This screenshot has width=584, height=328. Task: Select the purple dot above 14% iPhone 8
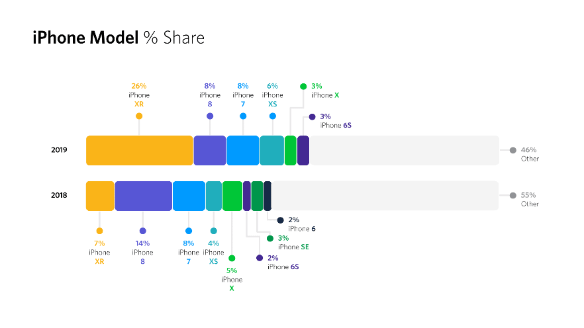pos(142,231)
